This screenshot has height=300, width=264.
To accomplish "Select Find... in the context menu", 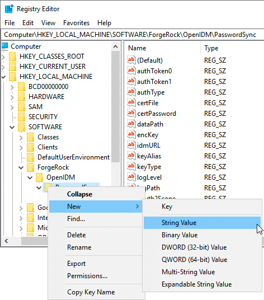I will 96,219.
